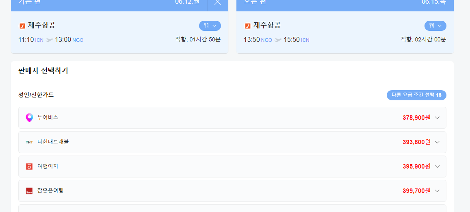
Task: Click departing flight time 11:10 ICN
Action: coord(31,39)
